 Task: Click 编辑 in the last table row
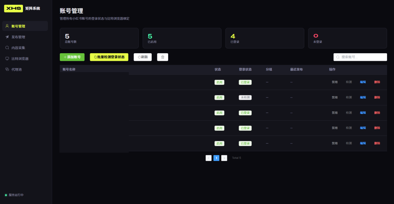(x=363, y=143)
